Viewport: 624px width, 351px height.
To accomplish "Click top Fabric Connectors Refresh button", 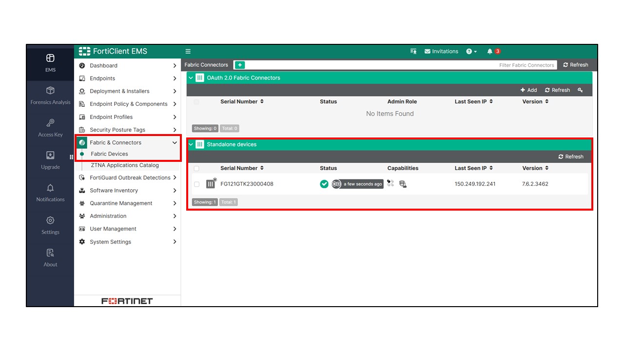I will [576, 65].
